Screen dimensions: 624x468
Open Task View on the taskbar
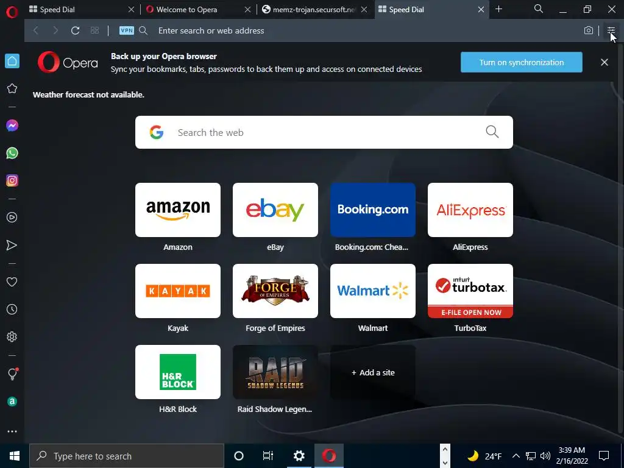[x=268, y=456]
